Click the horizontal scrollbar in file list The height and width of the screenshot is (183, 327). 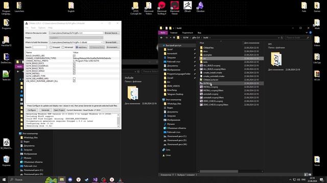coord(219,171)
